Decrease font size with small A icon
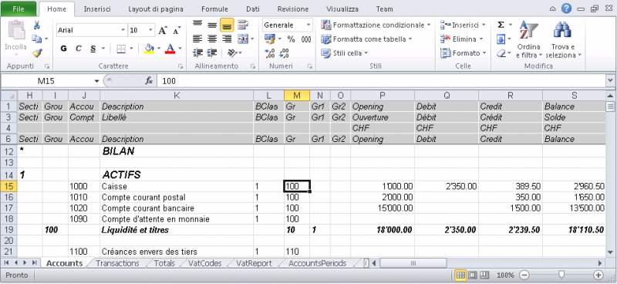This screenshot has height=284, width=617. click(177, 30)
